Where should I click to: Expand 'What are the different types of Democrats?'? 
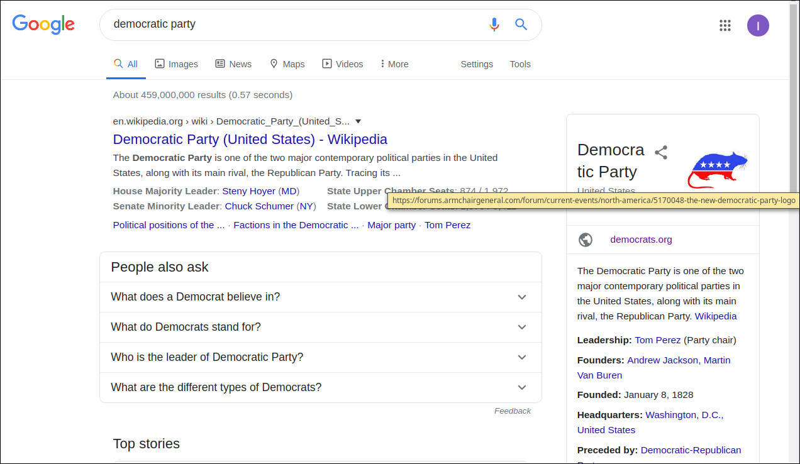pyautogui.click(x=321, y=387)
